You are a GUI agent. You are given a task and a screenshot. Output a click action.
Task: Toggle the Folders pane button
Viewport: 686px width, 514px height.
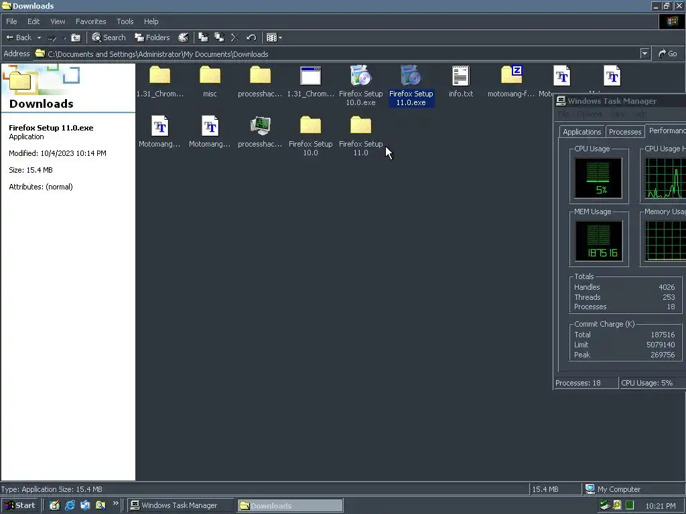152,37
